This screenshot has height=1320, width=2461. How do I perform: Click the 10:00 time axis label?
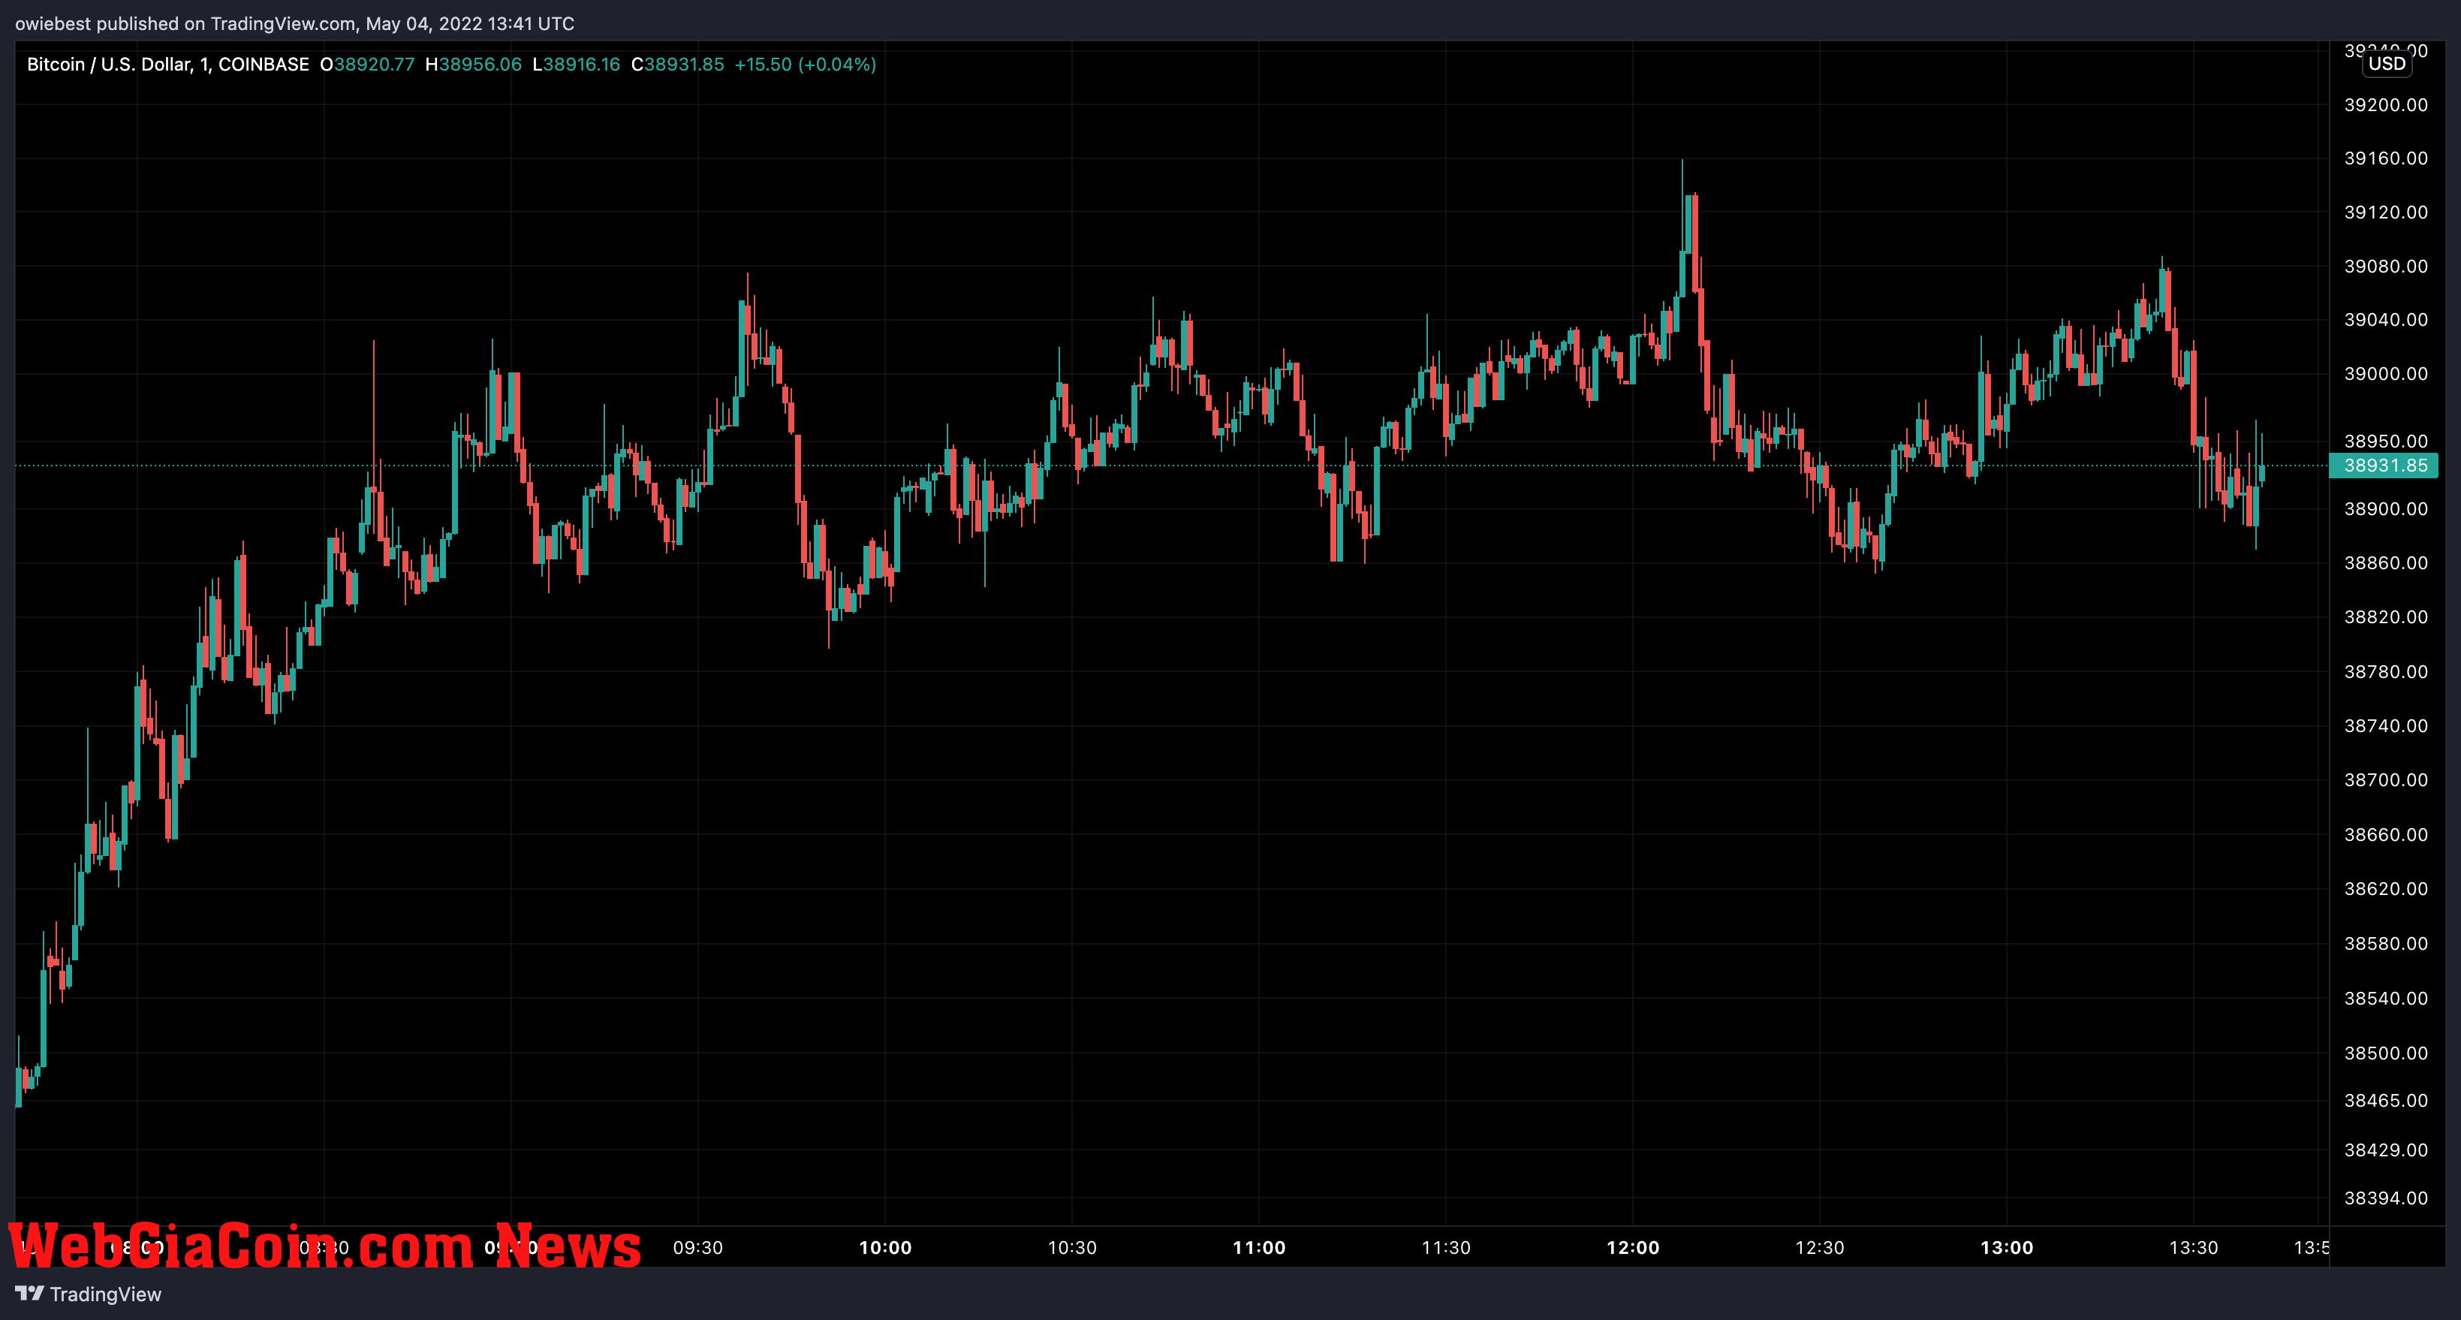886,1247
